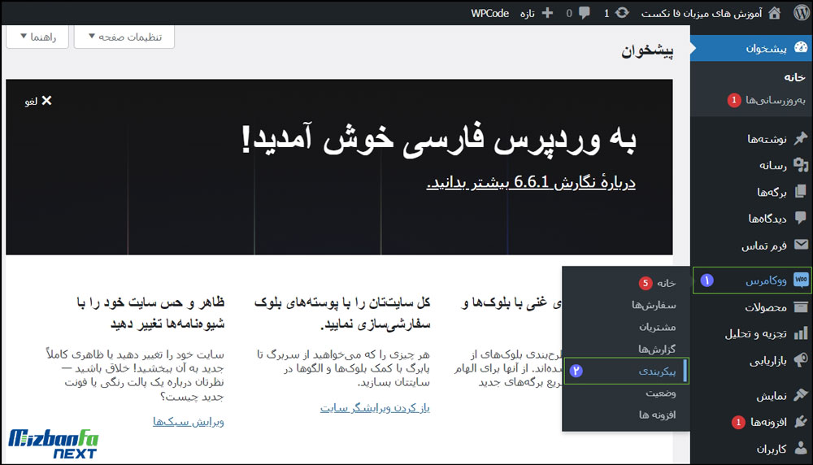Image resolution: width=813 pixels, height=465 pixels.
Task: Click the media icon for رسانه
Action: pos(801,165)
